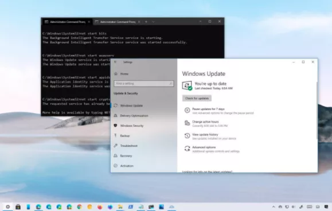
Task: Open the terminal new-tab dropdown chevron
Action: [x=153, y=22]
